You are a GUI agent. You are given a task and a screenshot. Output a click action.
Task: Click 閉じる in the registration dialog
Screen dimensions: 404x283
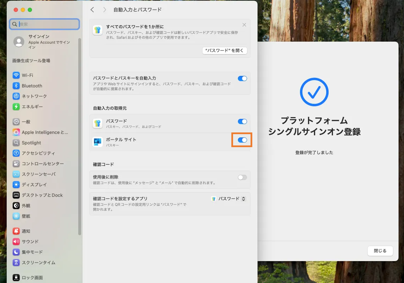tap(380, 251)
